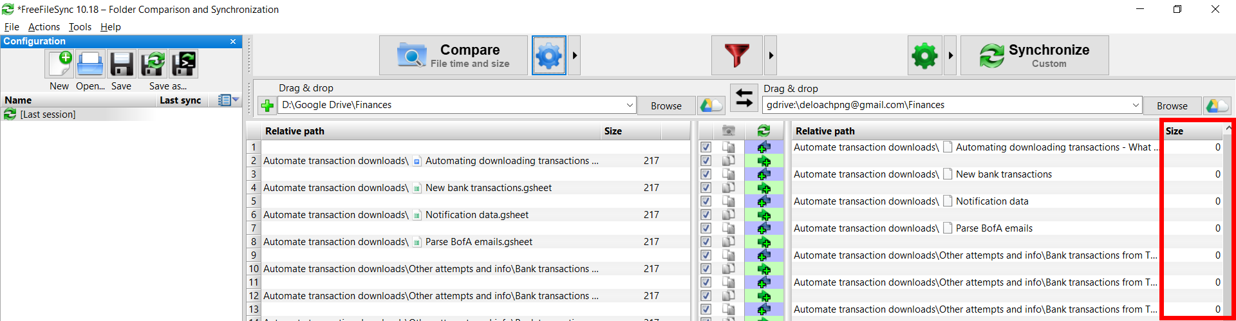1236x321 pixels.
Task: Open the configuration list view options dropdown
Action: [x=229, y=100]
